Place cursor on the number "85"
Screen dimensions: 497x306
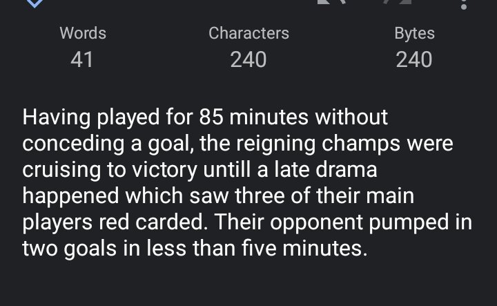coord(211,117)
